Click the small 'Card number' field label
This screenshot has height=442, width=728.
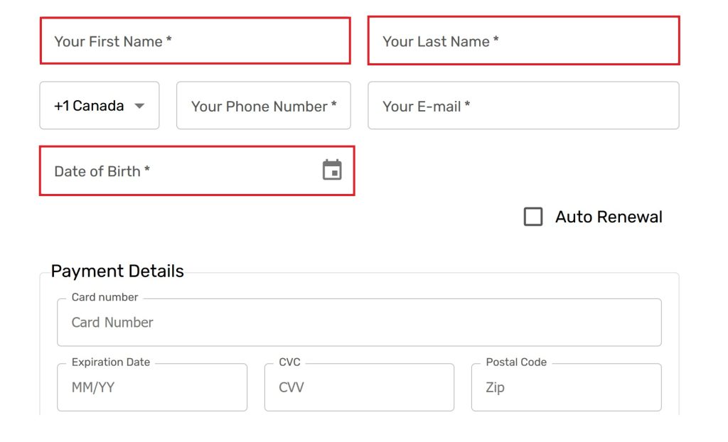(105, 297)
